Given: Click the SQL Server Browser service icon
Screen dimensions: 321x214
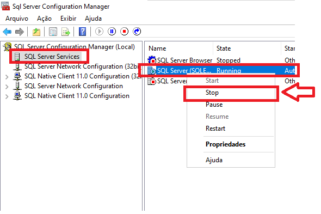Looking at the screenshot, I should (x=152, y=60).
